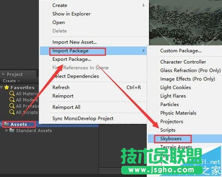Select Glass Refraction (Pro Only) package
This screenshot has width=222, height=177.
[185, 71]
